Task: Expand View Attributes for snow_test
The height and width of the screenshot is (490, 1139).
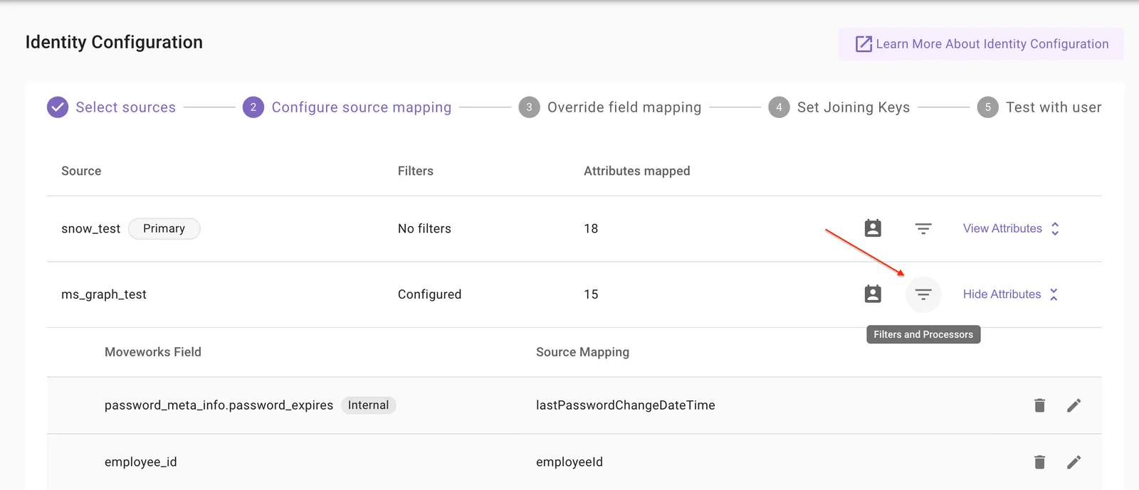Action: pyautogui.click(x=1012, y=228)
